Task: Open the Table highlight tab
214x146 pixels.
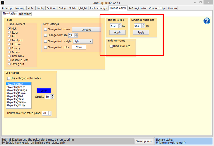Action: click(78, 9)
